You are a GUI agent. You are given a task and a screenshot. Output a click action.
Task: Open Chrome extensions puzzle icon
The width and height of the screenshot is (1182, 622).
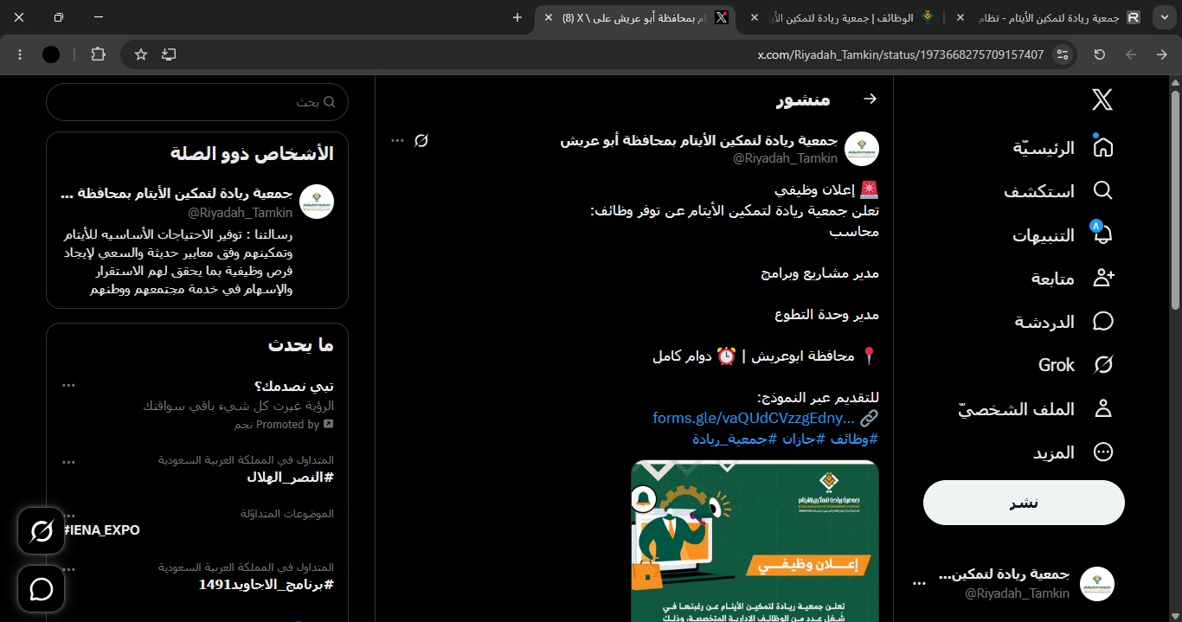pos(98,55)
